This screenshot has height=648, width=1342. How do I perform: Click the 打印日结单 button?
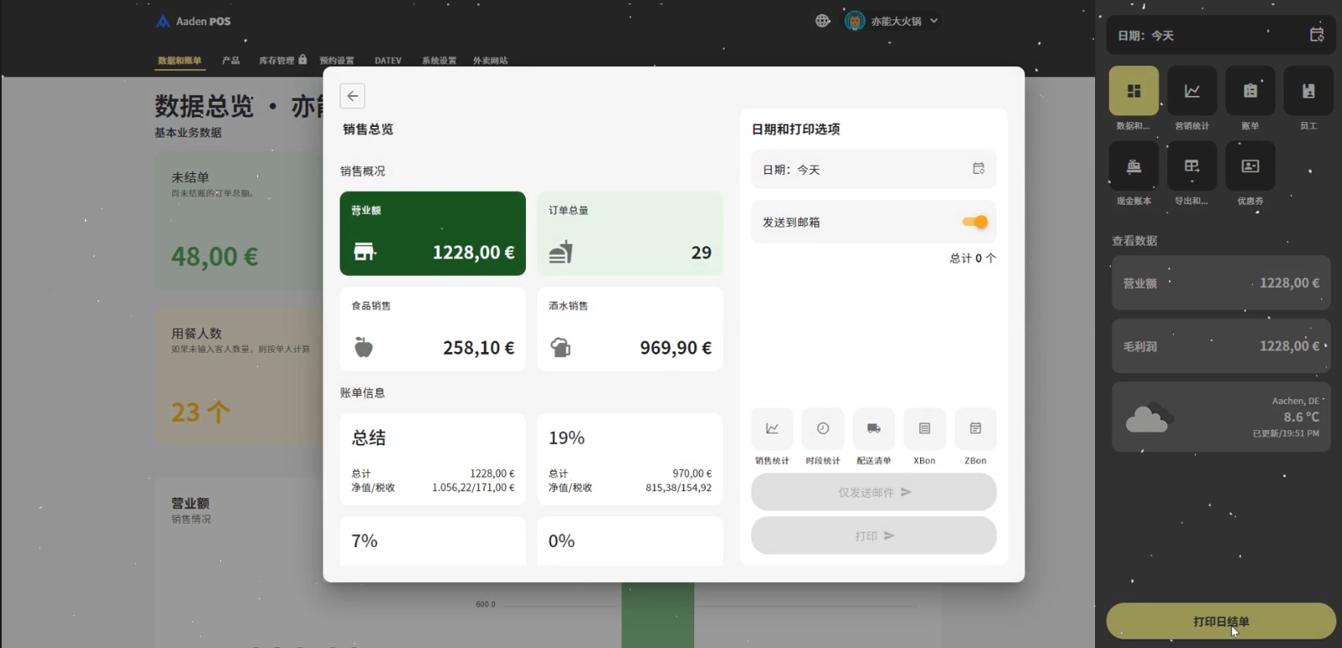[x=1220, y=621]
